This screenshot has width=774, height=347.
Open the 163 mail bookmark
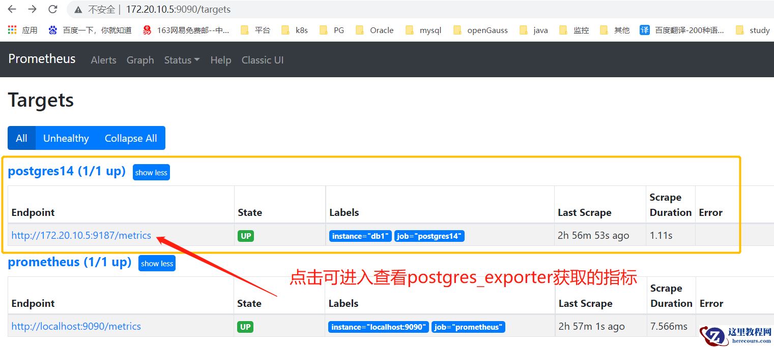click(x=186, y=30)
